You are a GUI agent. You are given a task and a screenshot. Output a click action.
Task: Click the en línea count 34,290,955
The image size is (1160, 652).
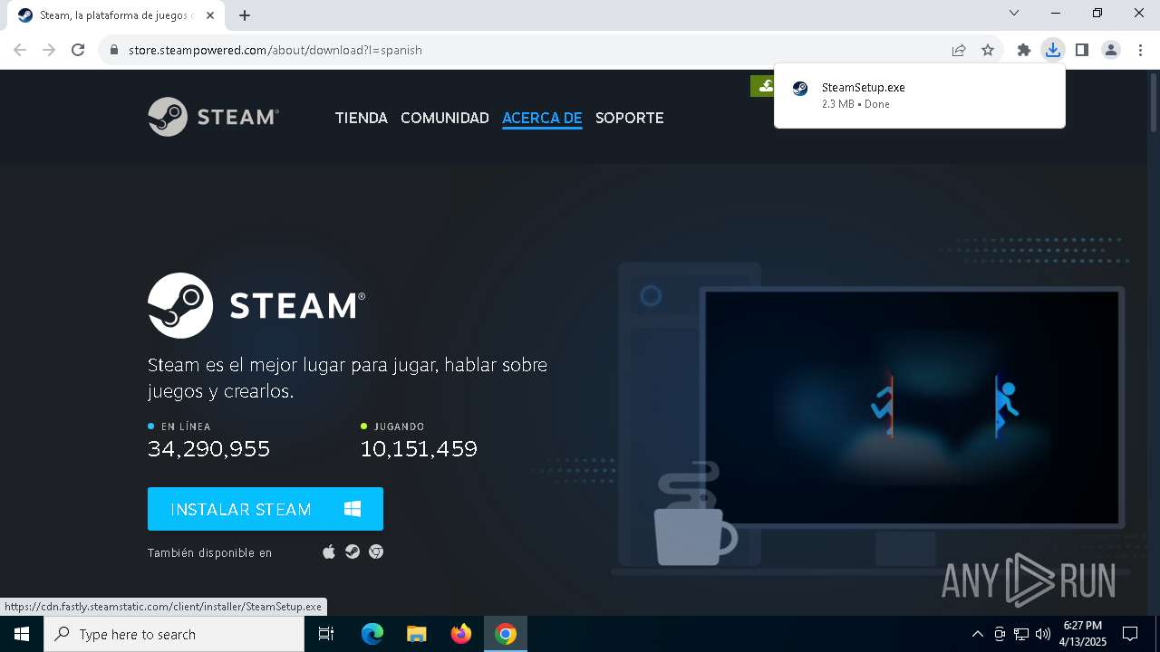[x=208, y=448]
